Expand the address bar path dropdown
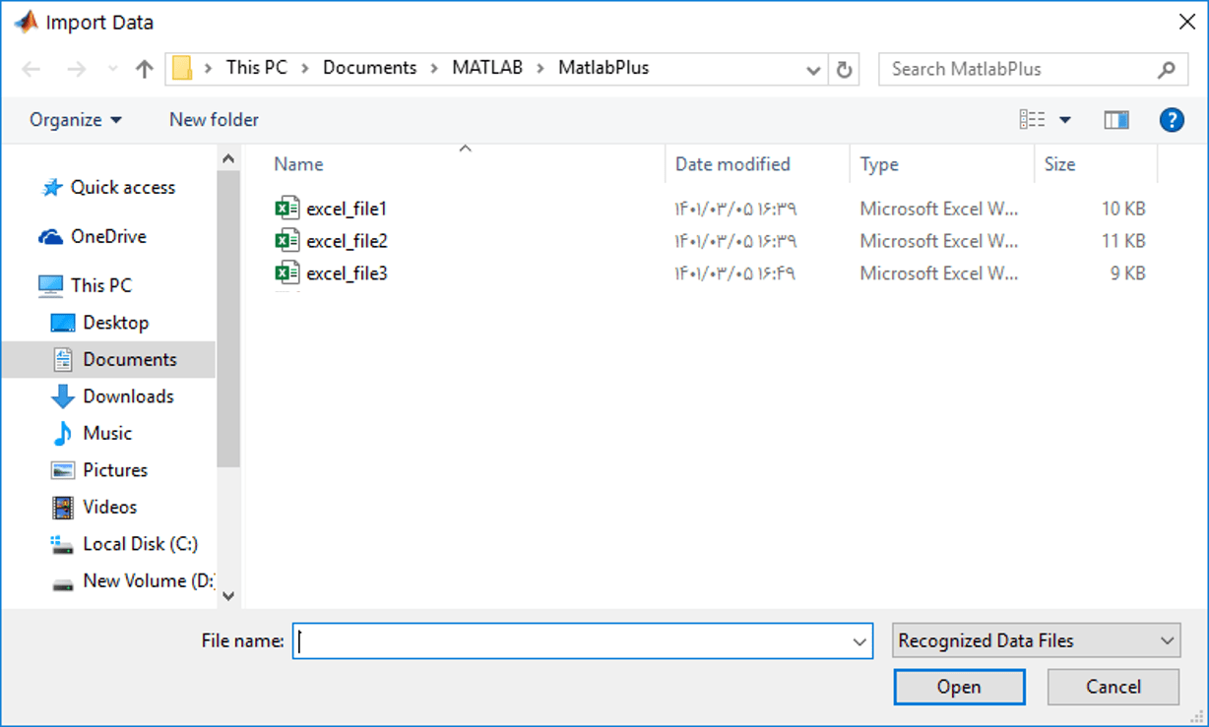1209x727 pixels. point(813,68)
